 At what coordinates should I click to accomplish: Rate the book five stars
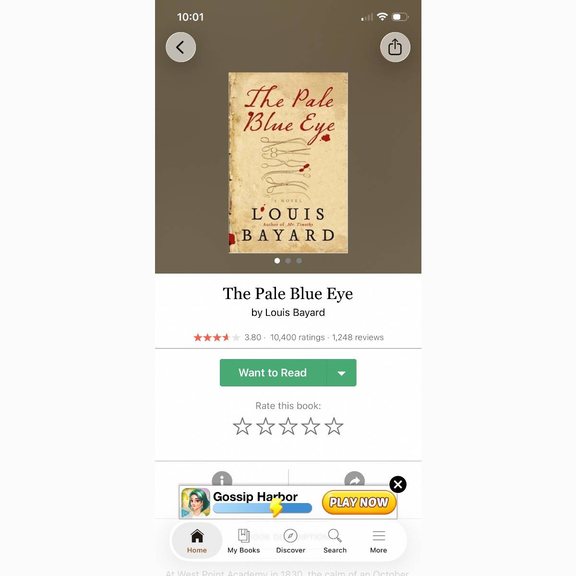click(x=334, y=426)
